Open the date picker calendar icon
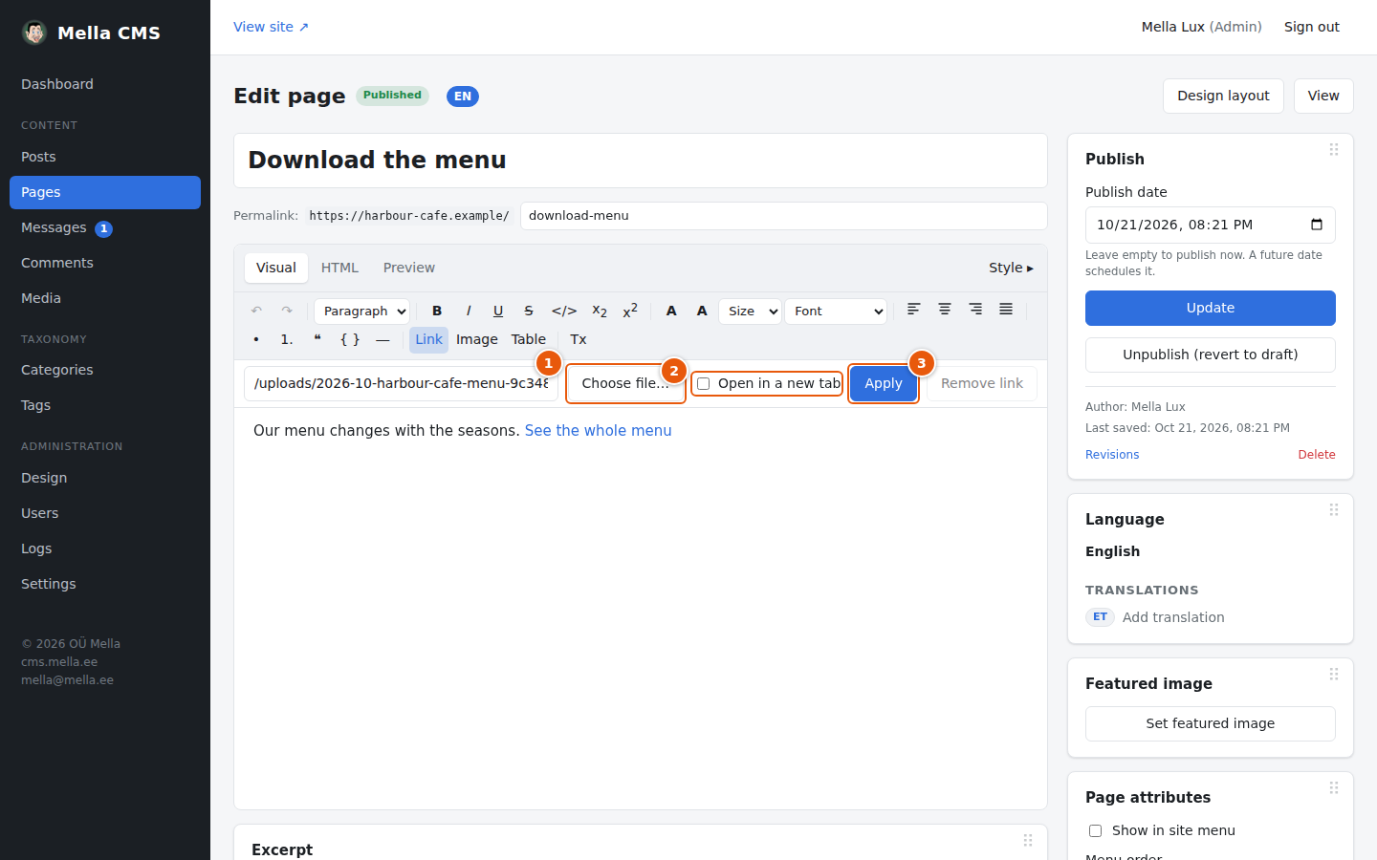This screenshot has width=1377, height=860. click(x=1317, y=225)
